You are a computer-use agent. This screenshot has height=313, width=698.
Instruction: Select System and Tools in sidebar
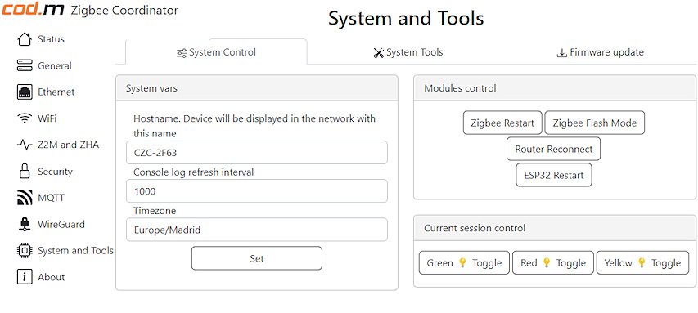click(x=75, y=251)
